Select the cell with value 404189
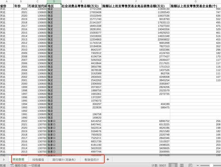The height and width of the screenshot is (167, 221). tap(136, 104)
